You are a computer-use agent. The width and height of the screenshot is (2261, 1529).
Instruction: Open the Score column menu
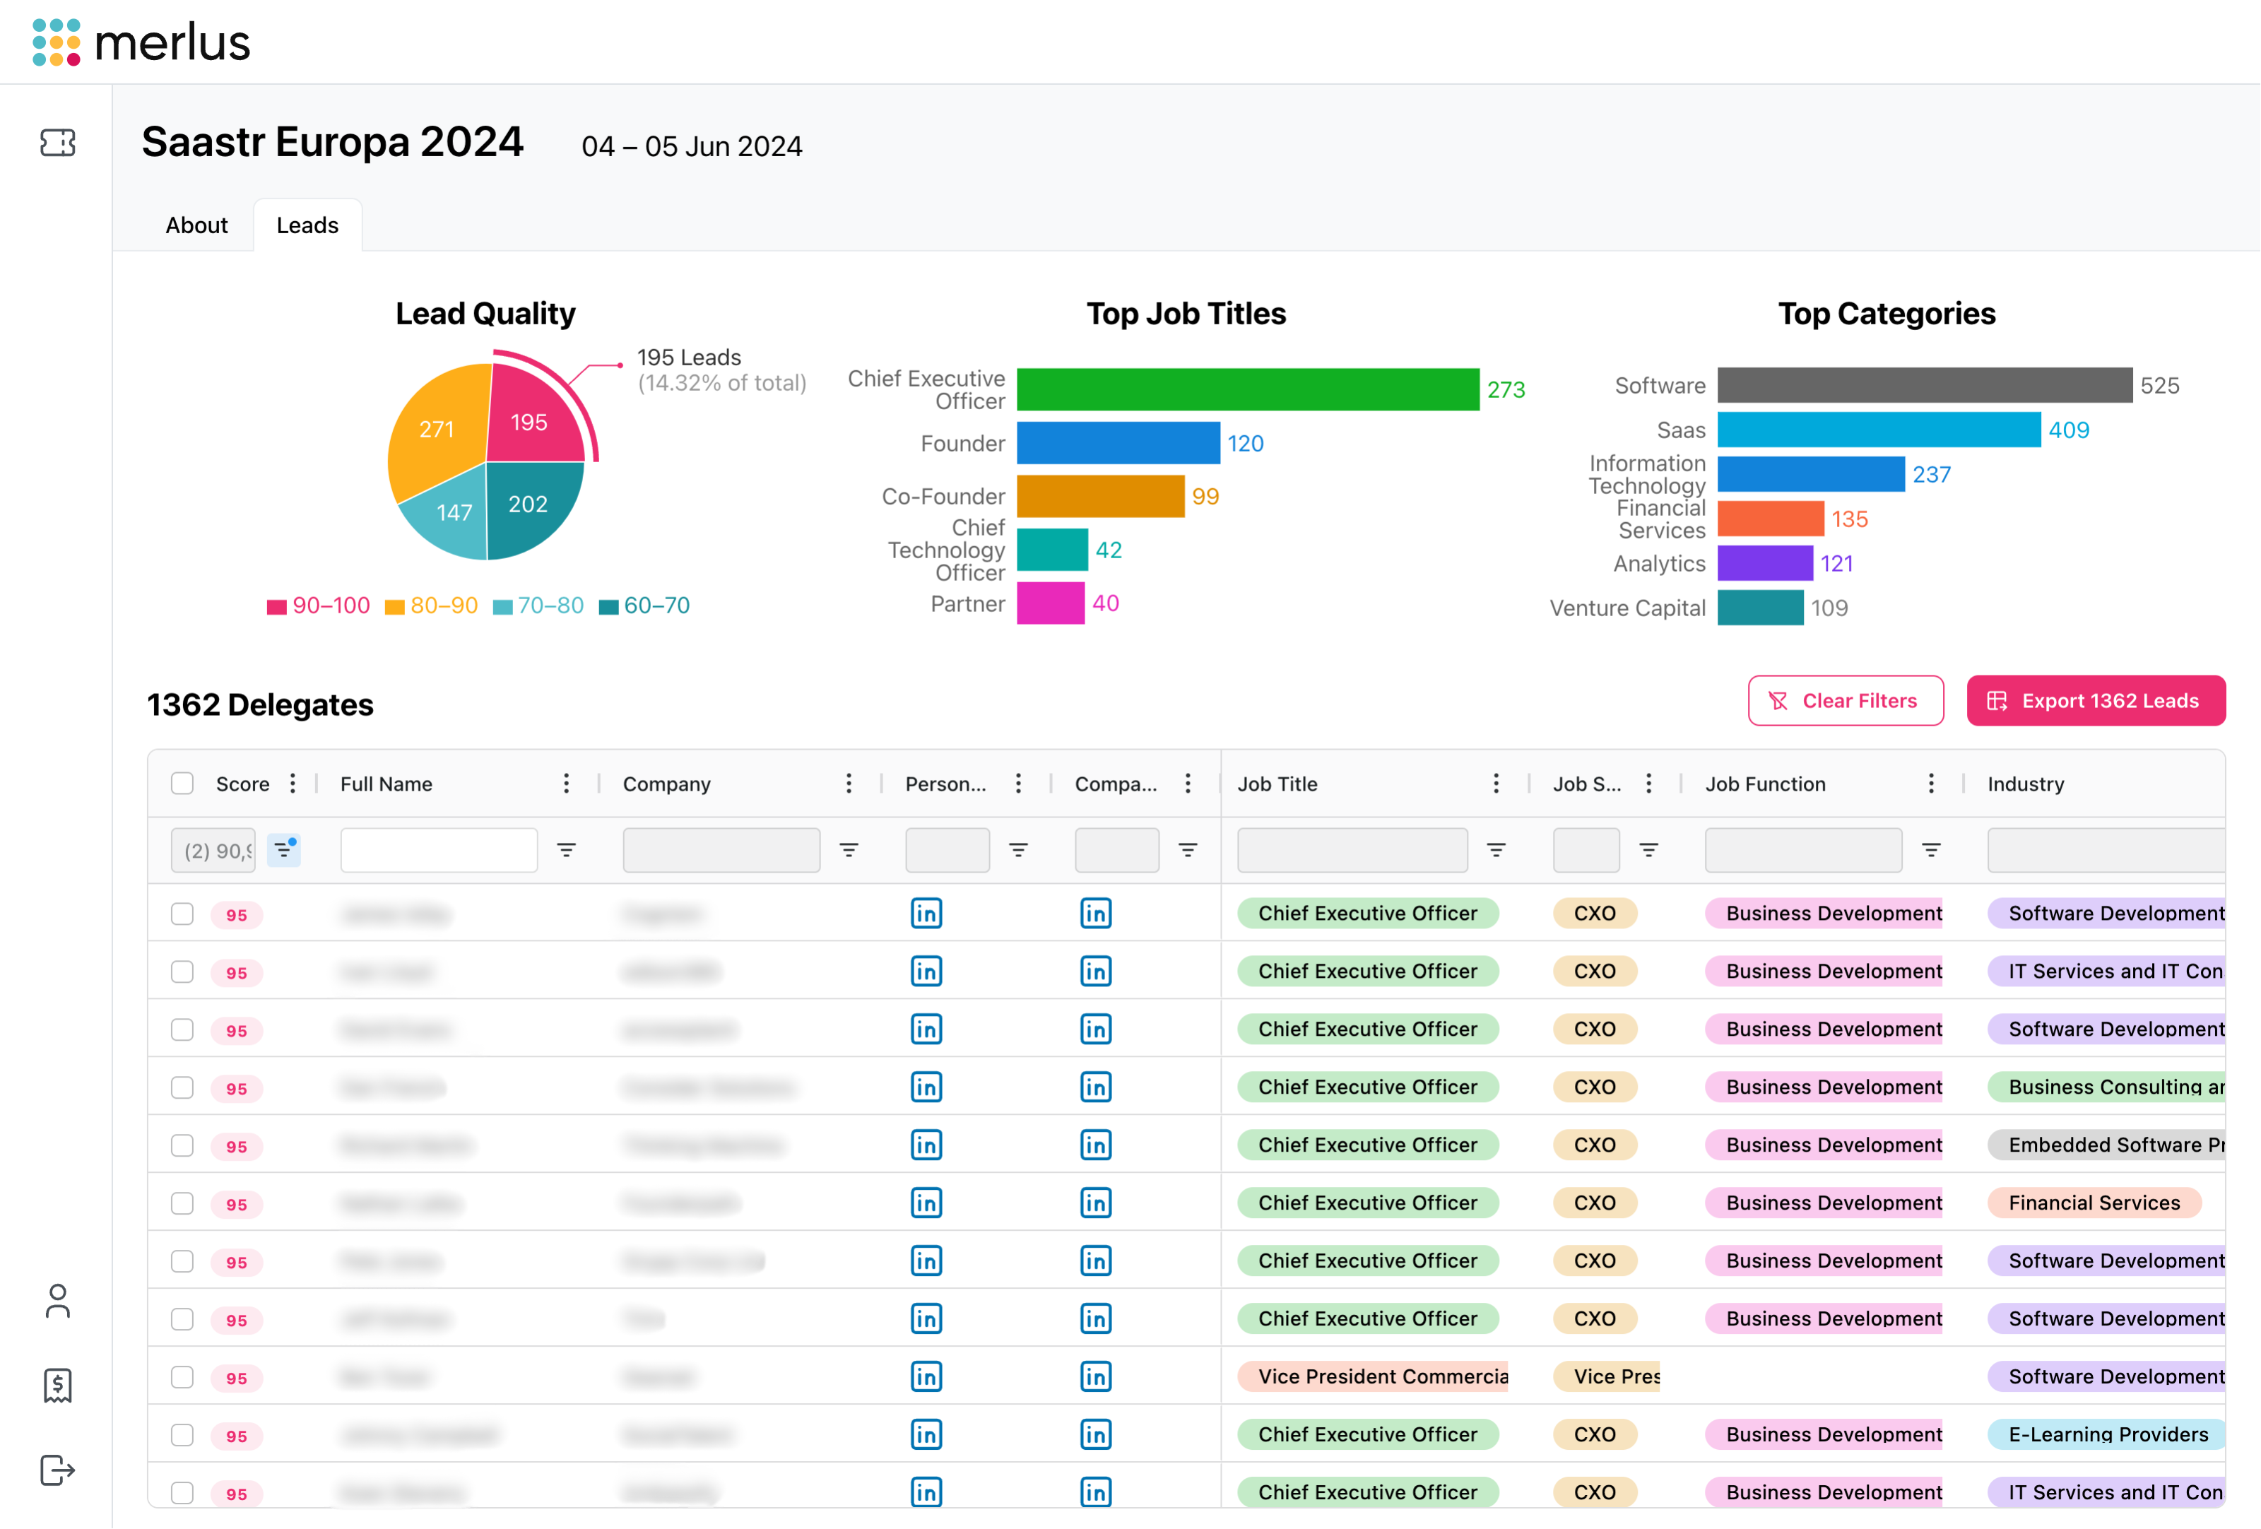tap(293, 784)
